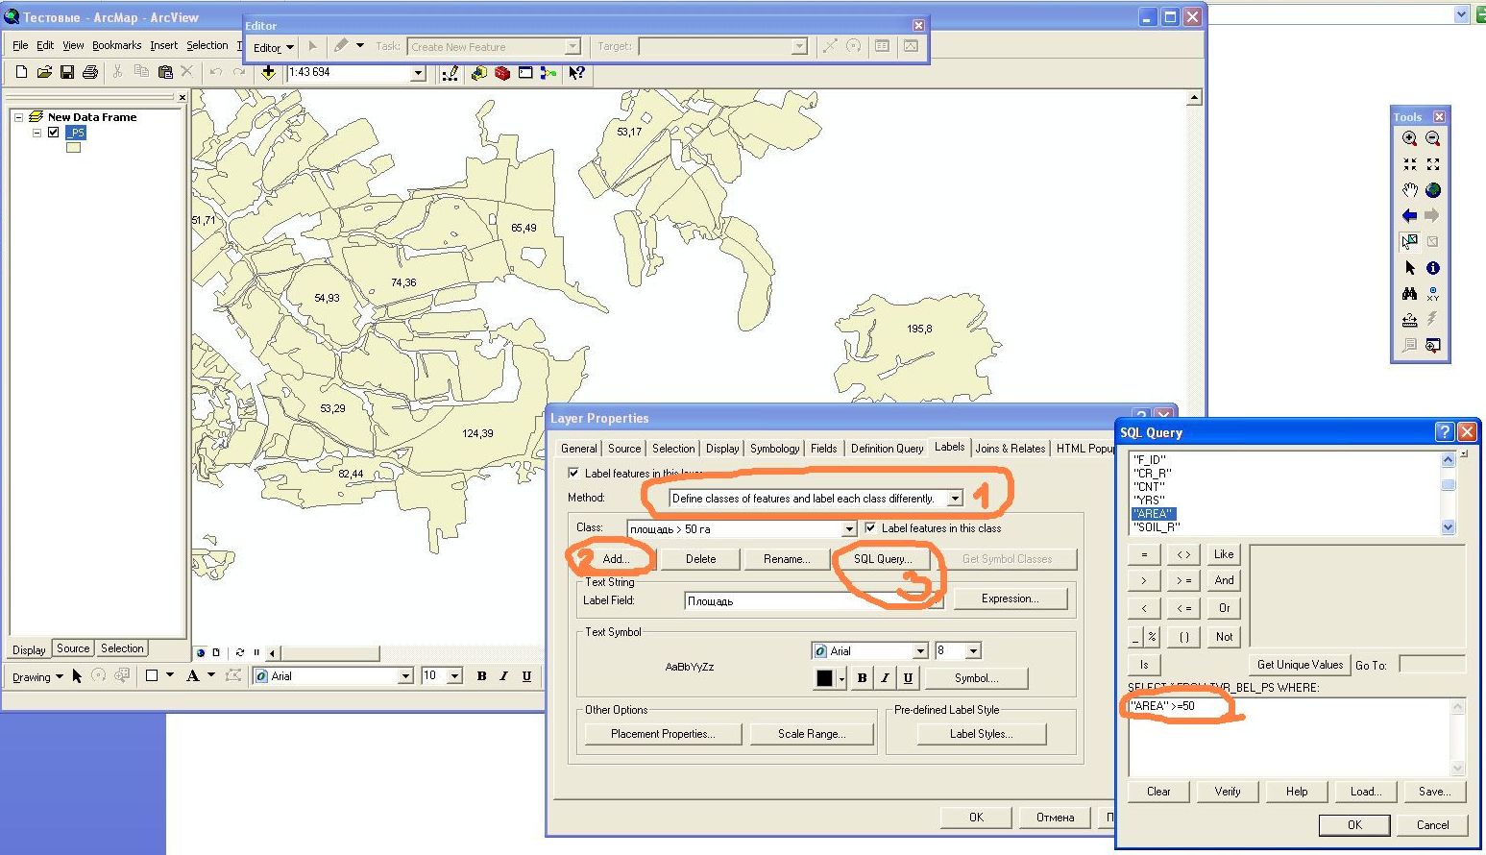1486x855 pixels.
Task: Toggle Italic in Text Symbol section
Action: click(885, 678)
